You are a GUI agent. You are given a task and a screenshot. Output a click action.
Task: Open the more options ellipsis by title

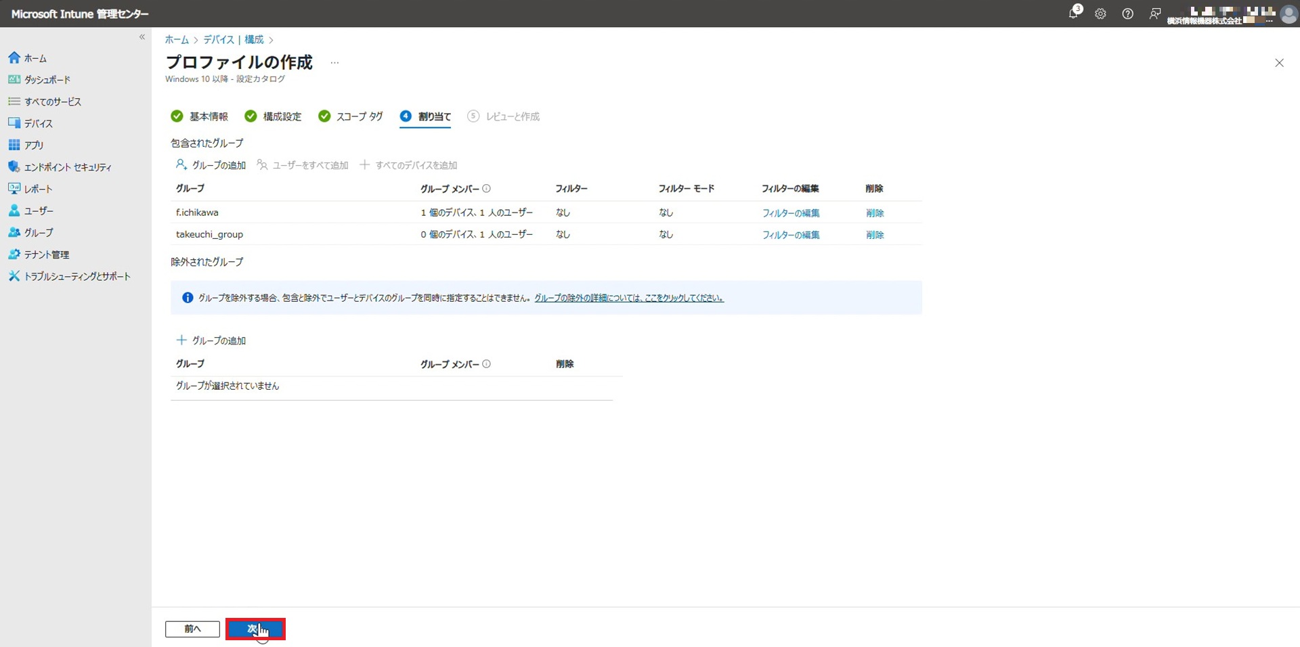[334, 63]
